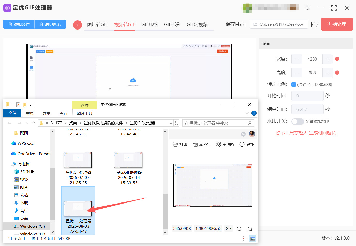356x246 pixels.
Task: Open Explorer 共享 ribbon tab
Action: point(47,113)
